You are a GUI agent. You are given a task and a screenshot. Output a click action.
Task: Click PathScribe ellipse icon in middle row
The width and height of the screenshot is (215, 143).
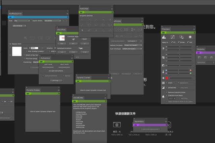click(103, 25)
